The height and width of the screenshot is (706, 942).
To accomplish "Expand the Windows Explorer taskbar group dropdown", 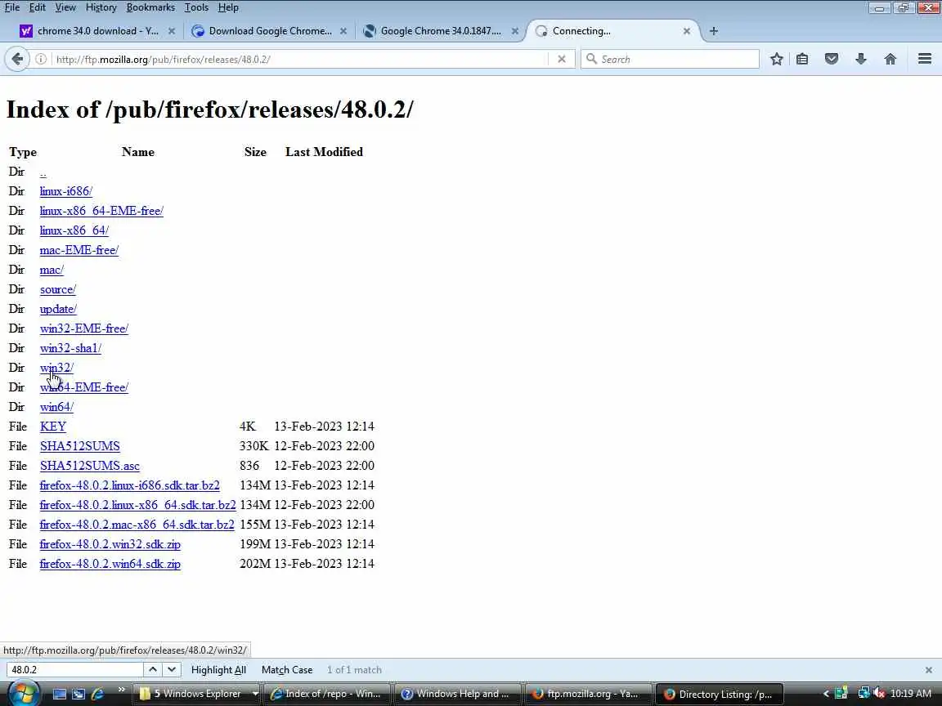I will [255, 694].
